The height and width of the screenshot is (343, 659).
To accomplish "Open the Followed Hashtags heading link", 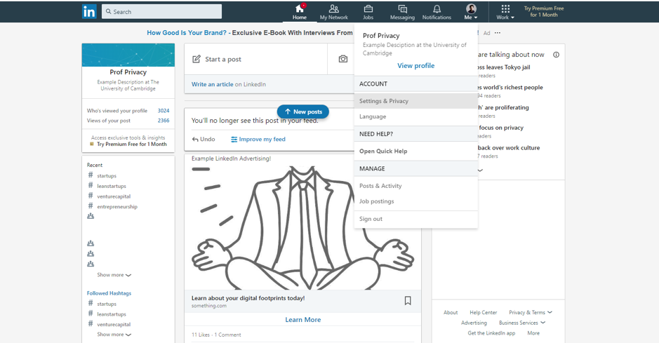I will click(x=109, y=293).
